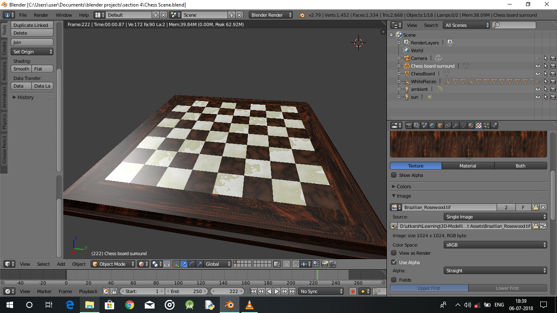Click the translate manipulator arrow icon

[x=184, y=264]
